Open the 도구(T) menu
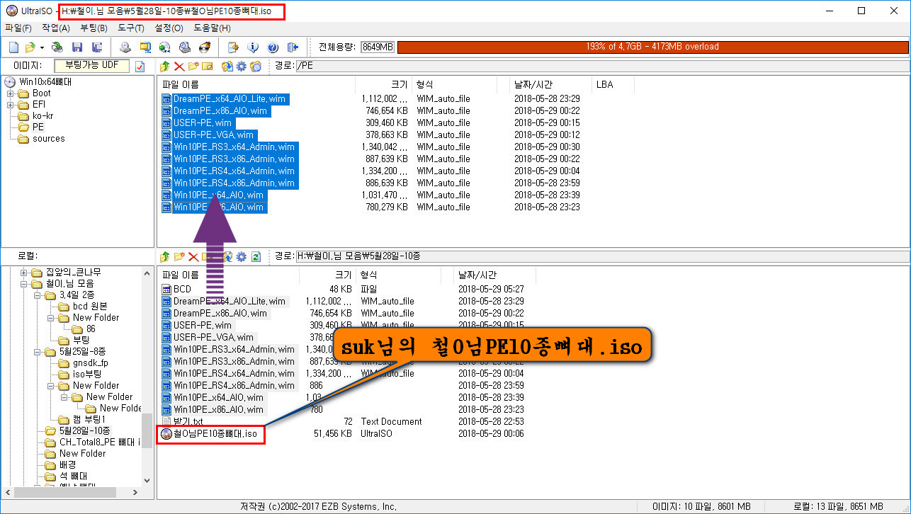911x514 pixels. tap(131, 28)
